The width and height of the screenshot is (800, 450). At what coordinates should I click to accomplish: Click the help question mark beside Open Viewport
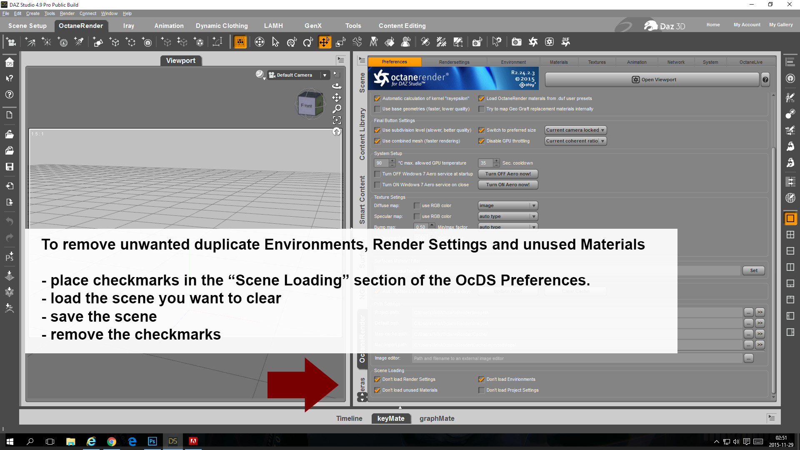(765, 80)
